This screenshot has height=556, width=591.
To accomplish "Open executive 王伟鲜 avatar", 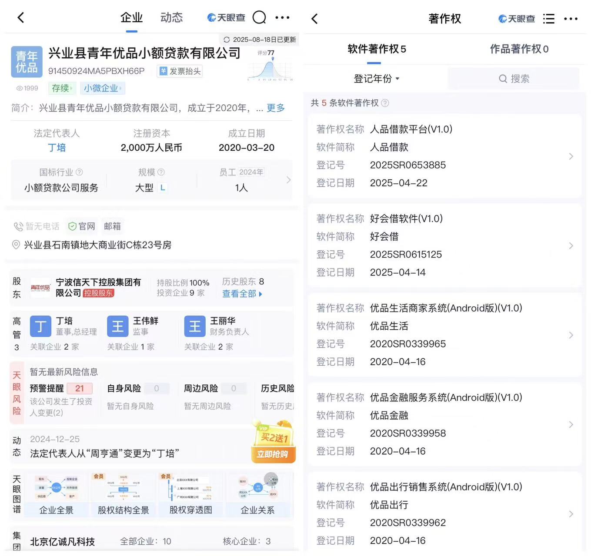I will [118, 327].
